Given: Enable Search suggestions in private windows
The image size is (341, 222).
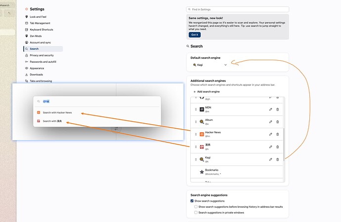Looking at the screenshot, I should (x=196, y=213).
